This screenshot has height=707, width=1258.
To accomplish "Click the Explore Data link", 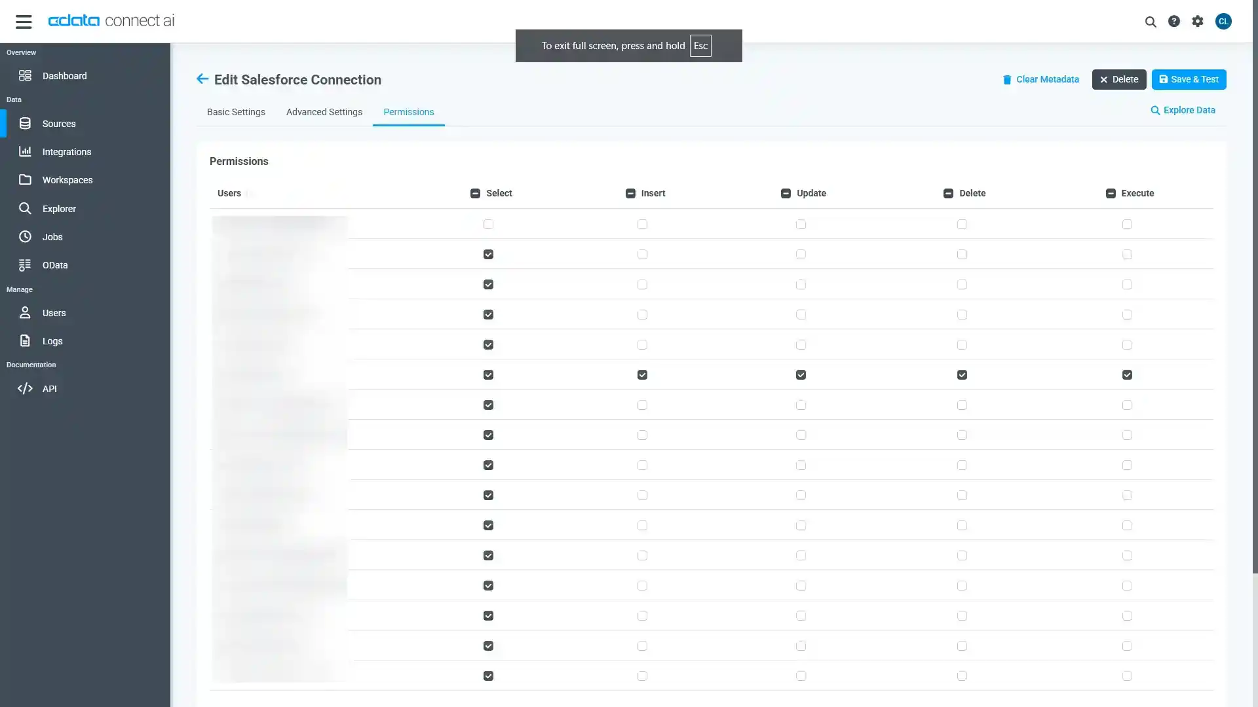I will click(1183, 110).
